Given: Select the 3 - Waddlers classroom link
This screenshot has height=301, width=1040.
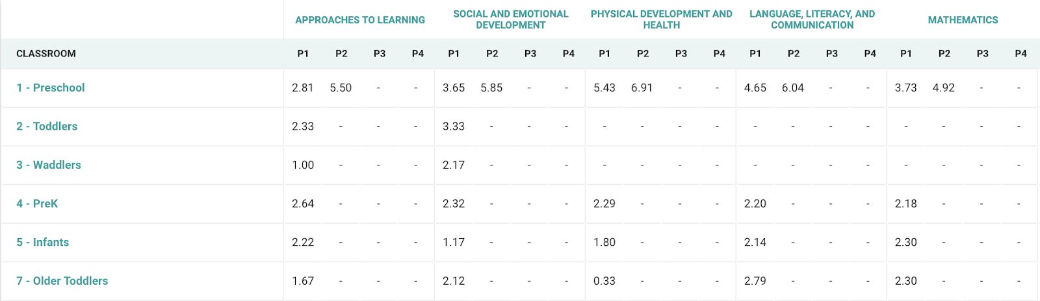Looking at the screenshot, I should [49, 165].
